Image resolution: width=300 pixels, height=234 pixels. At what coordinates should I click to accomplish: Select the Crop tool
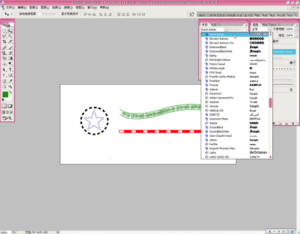pyautogui.click(x=4, y=41)
